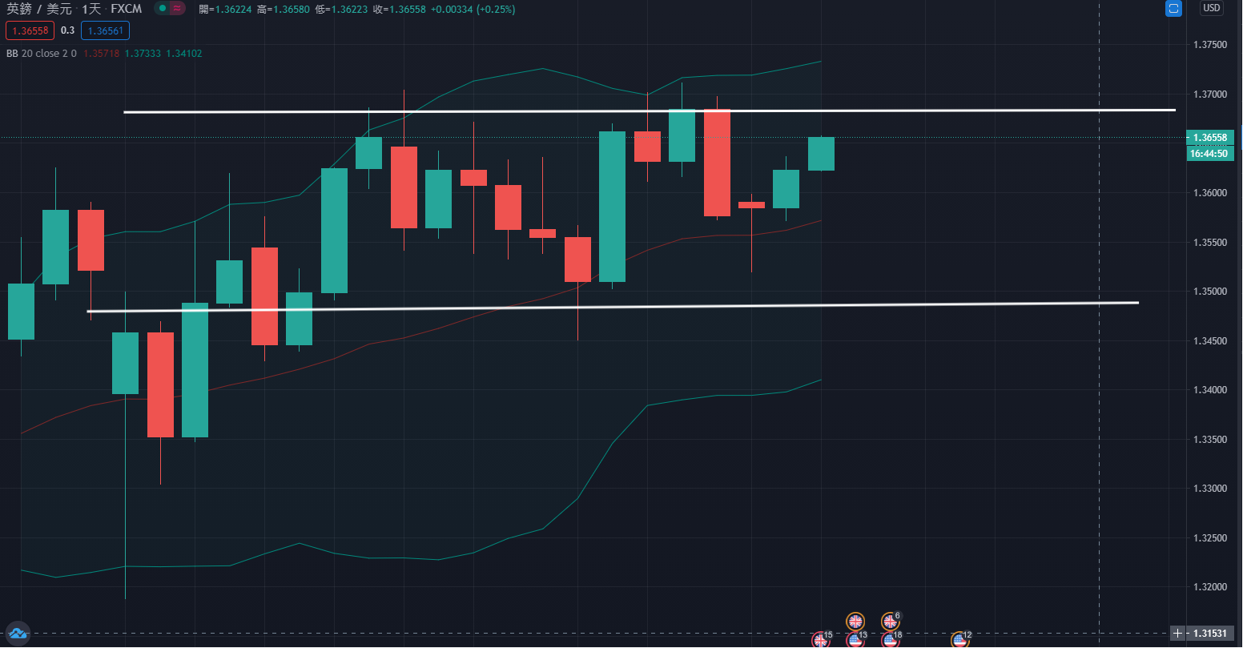Click the 英鎊 / 美元 symbol title
The width and height of the screenshot is (1243, 648).
[x=38, y=10]
